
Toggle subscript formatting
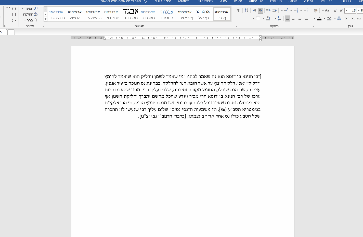click(353, 19)
